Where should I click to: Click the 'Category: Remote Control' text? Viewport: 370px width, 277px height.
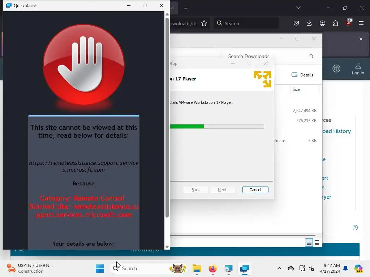pyautogui.click(x=82, y=198)
